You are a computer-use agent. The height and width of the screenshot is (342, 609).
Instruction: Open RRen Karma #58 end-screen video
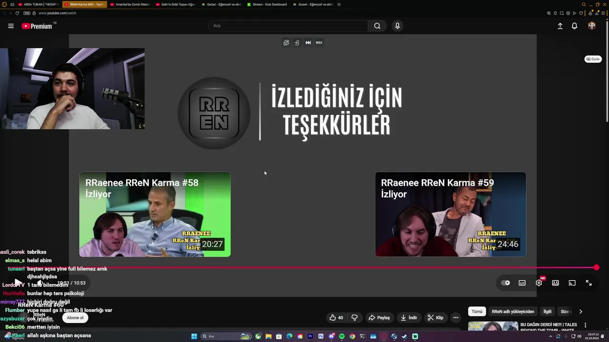coord(155,214)
